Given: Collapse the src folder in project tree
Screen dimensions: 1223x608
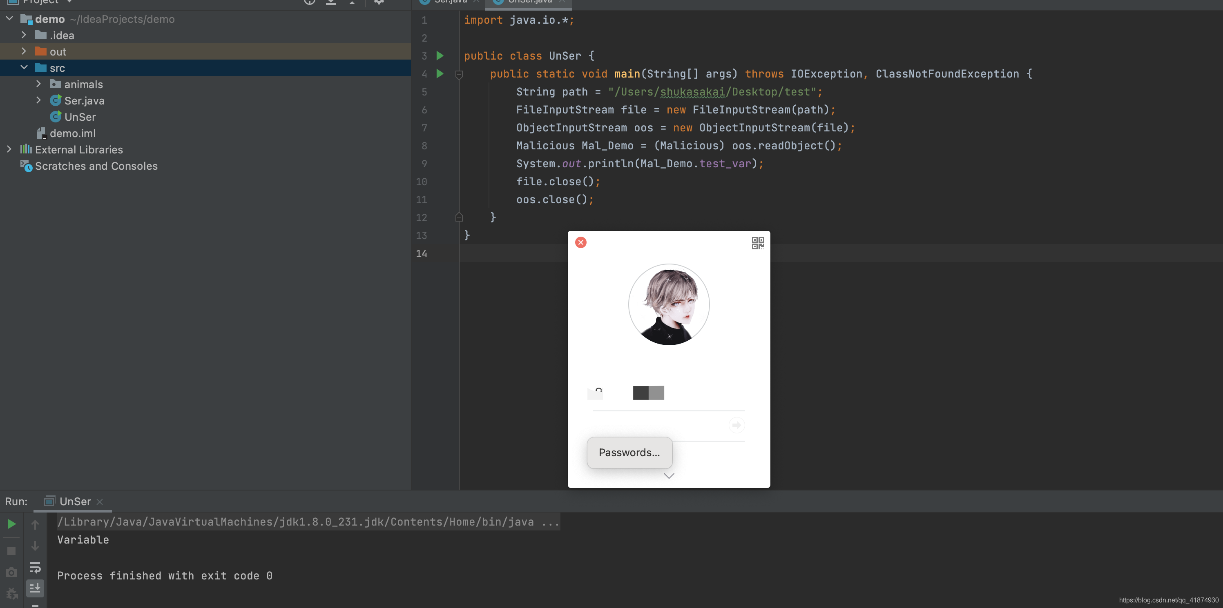Looking at the screenshot, I should [x=24, y=68].
